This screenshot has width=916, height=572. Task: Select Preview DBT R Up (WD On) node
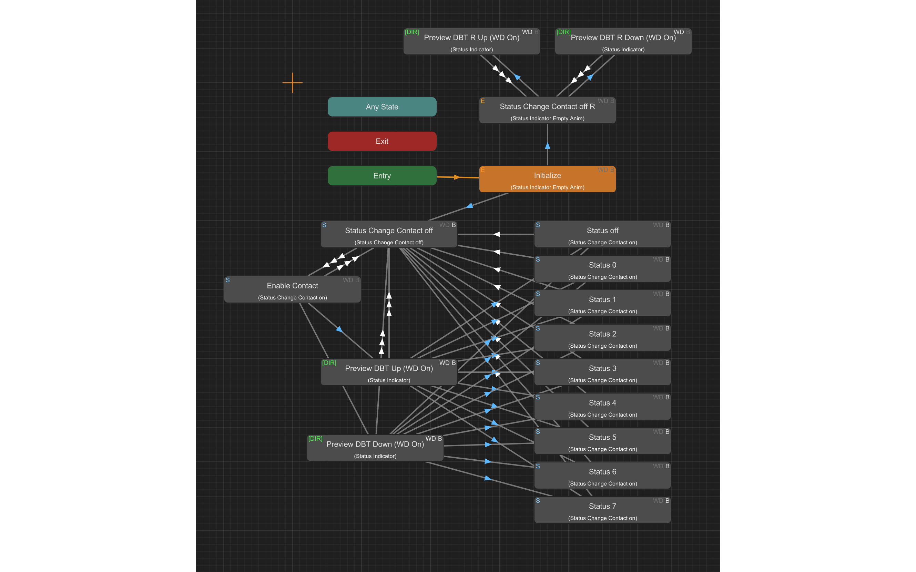471,42
